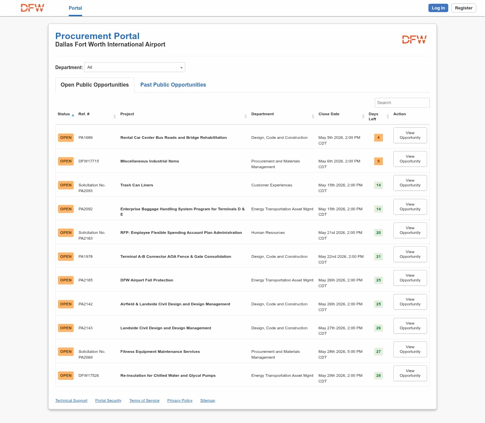Click the DFW logo in the top navigation bar
This screenshot has width=485, height=423.
coord(32,8)
